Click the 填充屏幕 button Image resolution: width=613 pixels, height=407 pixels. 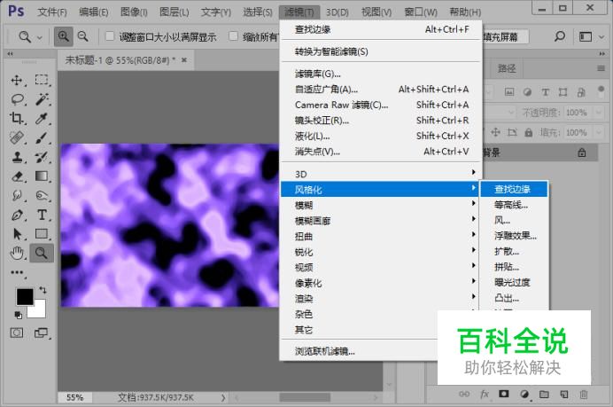click(506, 36)
